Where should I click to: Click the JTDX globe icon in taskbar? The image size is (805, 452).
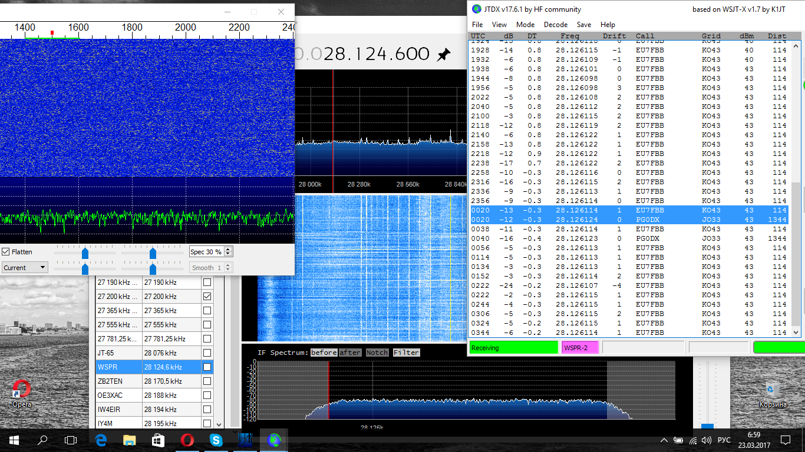pyautogui.click(x=273, y=440)
